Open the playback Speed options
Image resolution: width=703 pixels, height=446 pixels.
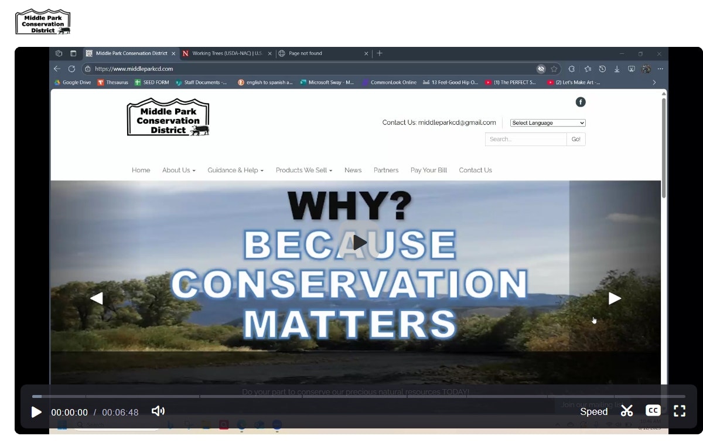pyautogui.click(x=593, y=411)
